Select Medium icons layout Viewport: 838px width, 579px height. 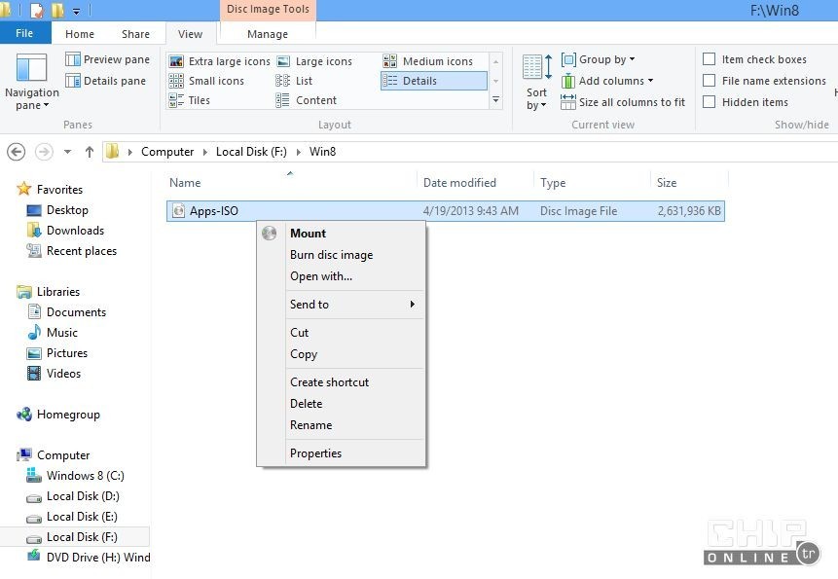[428, 61]
